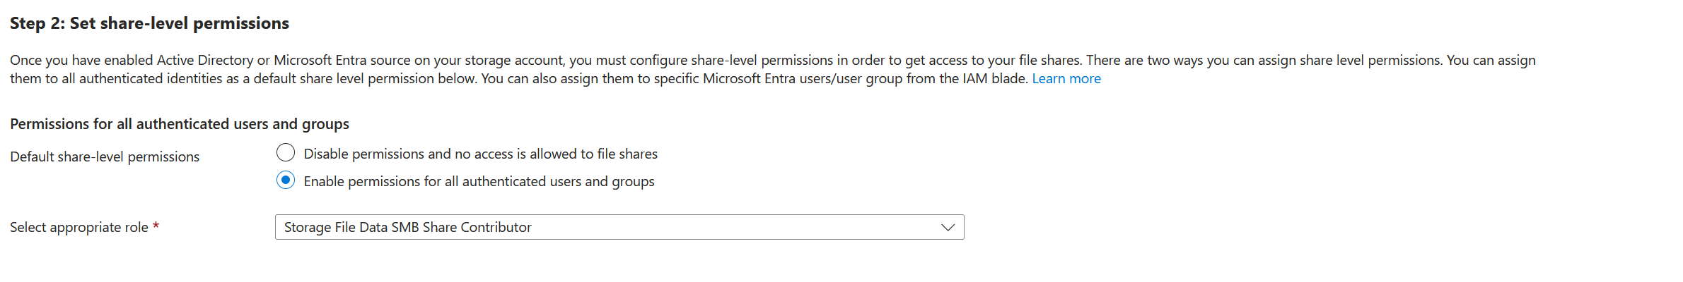Viewport: 1683px width, 282px height.
Task: Click the "Select appropriate role" field label
Action: click(78, 227)
